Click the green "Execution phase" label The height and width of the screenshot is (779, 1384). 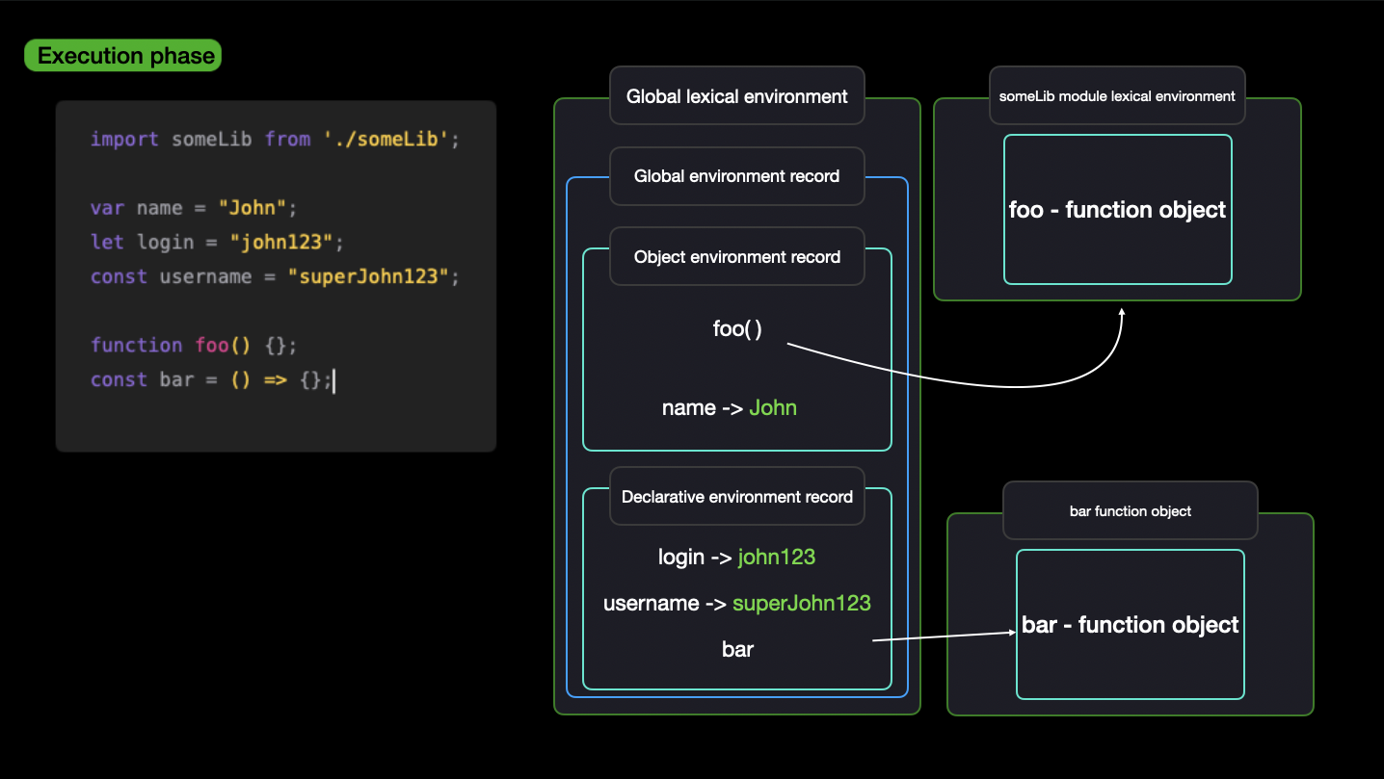coord(122,56)
